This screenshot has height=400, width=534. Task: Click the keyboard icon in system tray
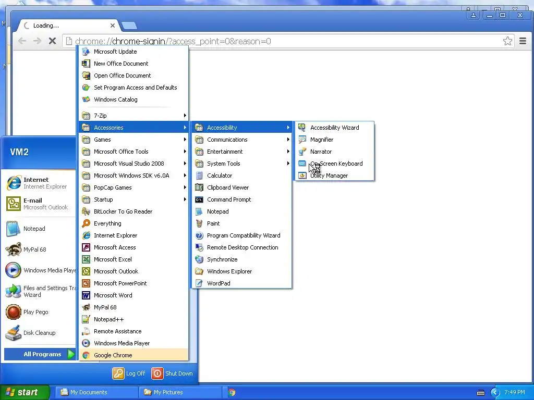[x=481, y=393]
